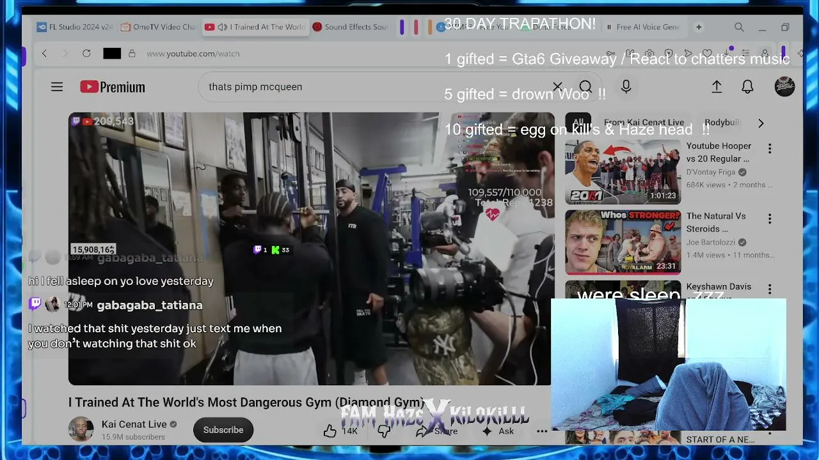Go back with the browser back arrow
This screenshot has height=460, width=819.
point(44,54)
